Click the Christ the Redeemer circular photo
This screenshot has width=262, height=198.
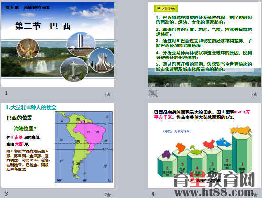point(74,69)
